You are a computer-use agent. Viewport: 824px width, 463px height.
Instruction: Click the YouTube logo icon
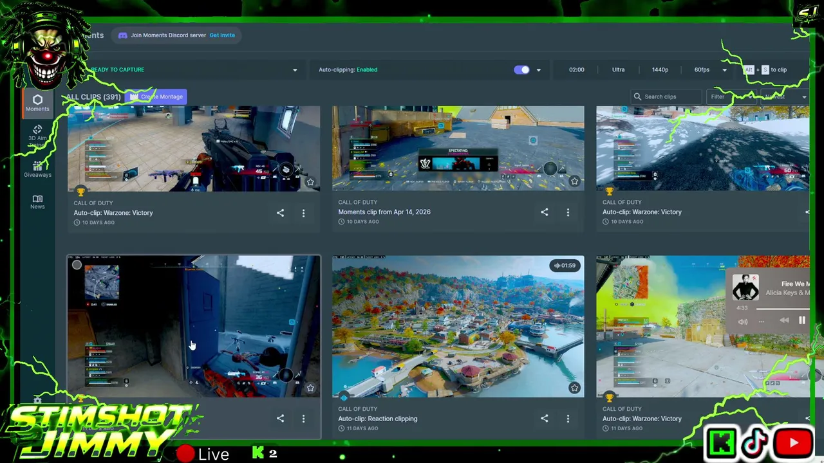tap(793, 443)
